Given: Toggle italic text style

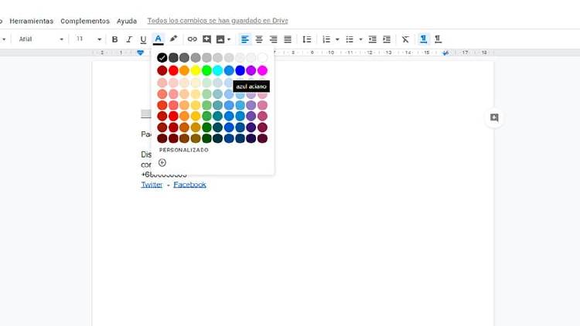Looking at the screenshot, I should [129, 39].
